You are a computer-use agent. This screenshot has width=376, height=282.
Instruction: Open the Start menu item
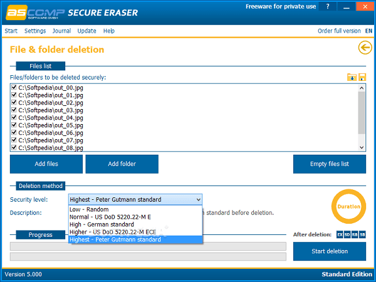[x=11, y=31]
